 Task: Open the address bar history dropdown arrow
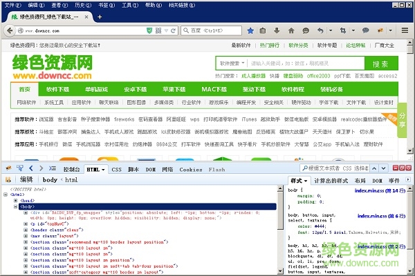166,30
